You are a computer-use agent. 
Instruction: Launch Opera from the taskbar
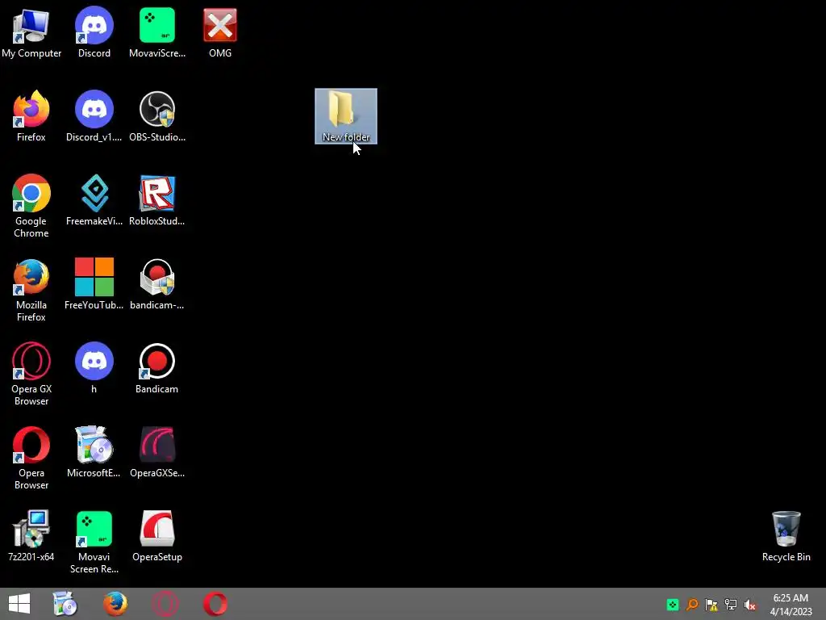tap(215, 604)
